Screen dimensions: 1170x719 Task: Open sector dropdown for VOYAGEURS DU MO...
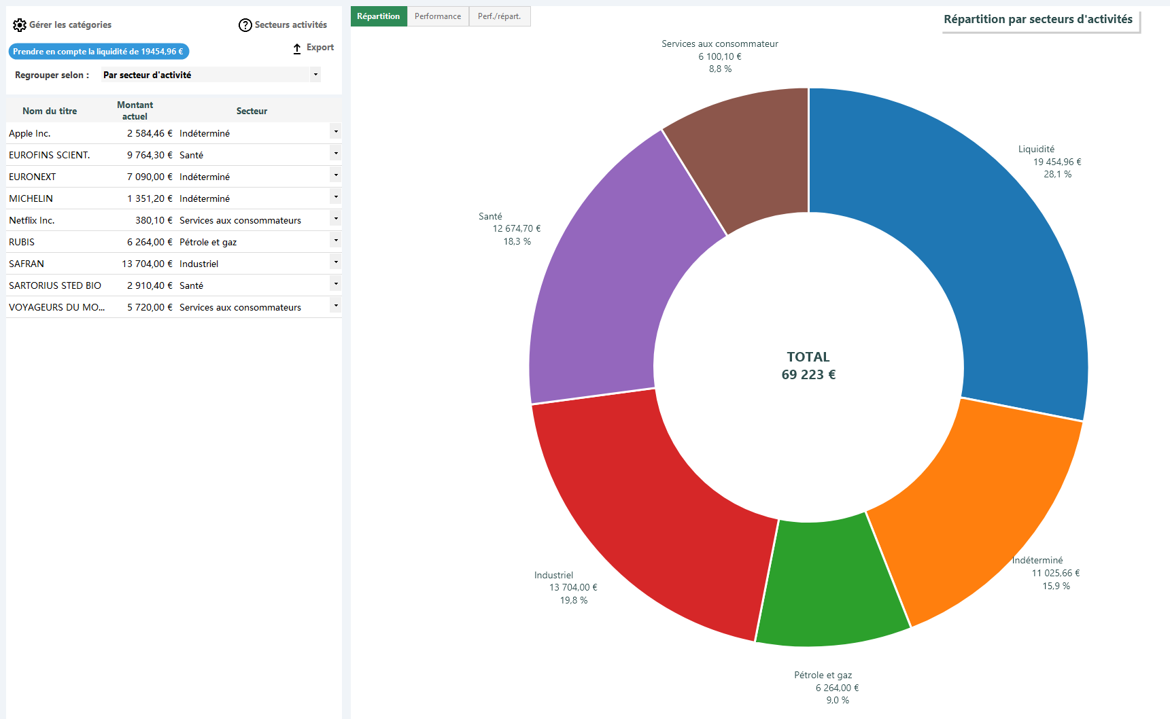pos(336,306)
